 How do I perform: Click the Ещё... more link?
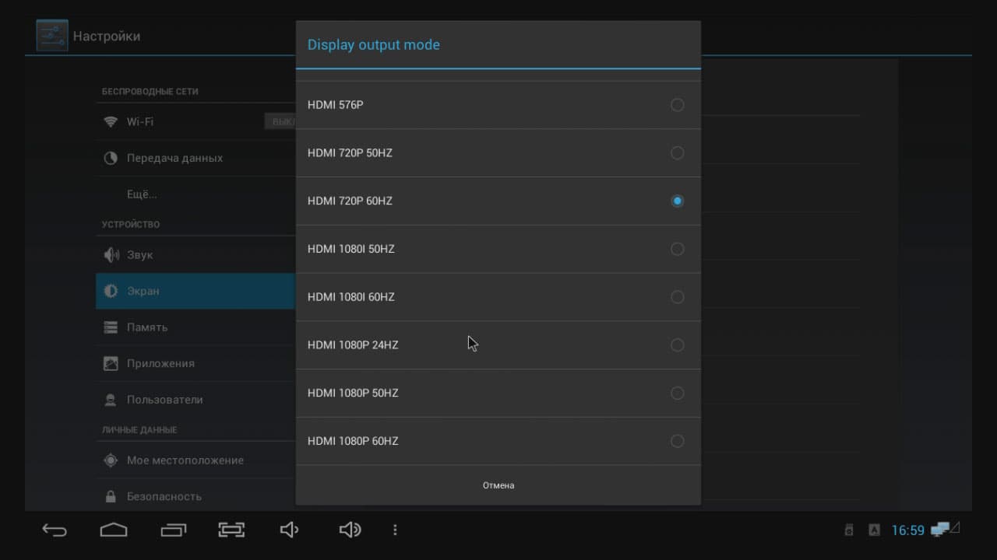(142, 194)
